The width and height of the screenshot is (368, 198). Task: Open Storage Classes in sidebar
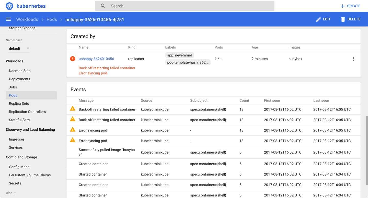(x=22, y=28)
